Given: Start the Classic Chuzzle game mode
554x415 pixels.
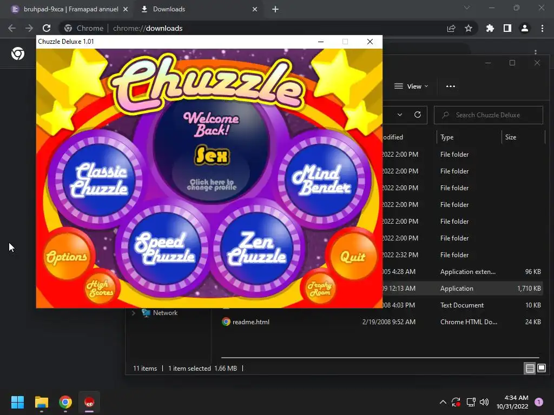Looking at the screenshot, I should tap(98, 180).
